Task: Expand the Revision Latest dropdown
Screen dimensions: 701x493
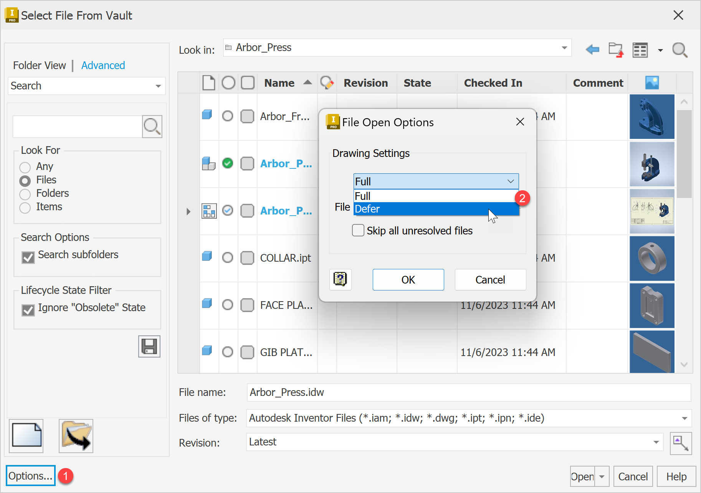Action: 656,442
